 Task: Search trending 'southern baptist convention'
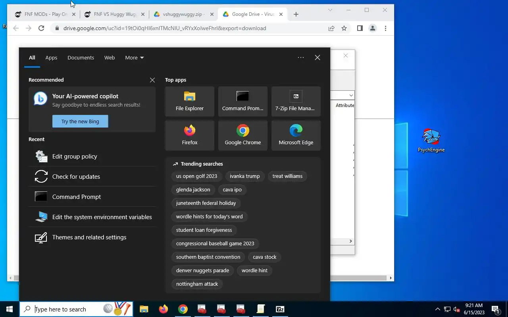pos(208,257)
